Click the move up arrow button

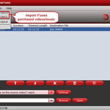(x=15, y=83)
